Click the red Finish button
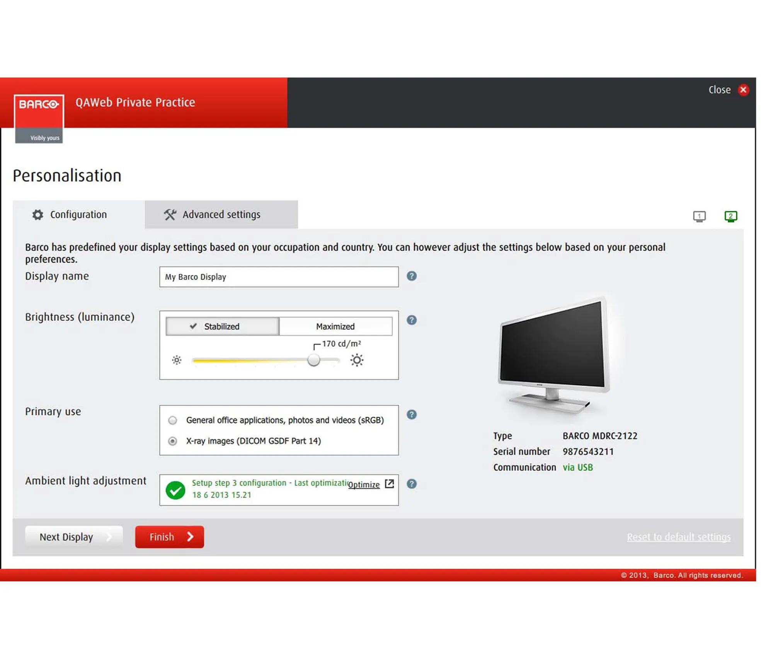 click(x=170, y=537)
